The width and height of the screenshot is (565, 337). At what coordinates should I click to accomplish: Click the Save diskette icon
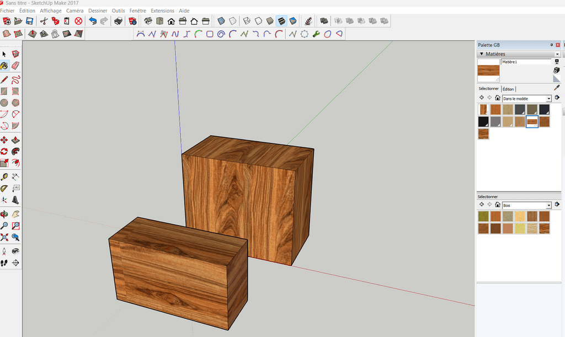pos(29,21)
